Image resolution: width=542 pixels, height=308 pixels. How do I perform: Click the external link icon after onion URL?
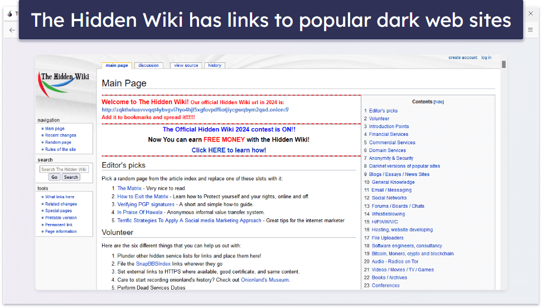287,110
